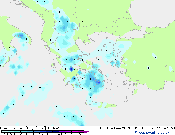Click the 30–35 mm purple legend swatch
This screenshot has height=135, width=175.
[x=62, y=131]
